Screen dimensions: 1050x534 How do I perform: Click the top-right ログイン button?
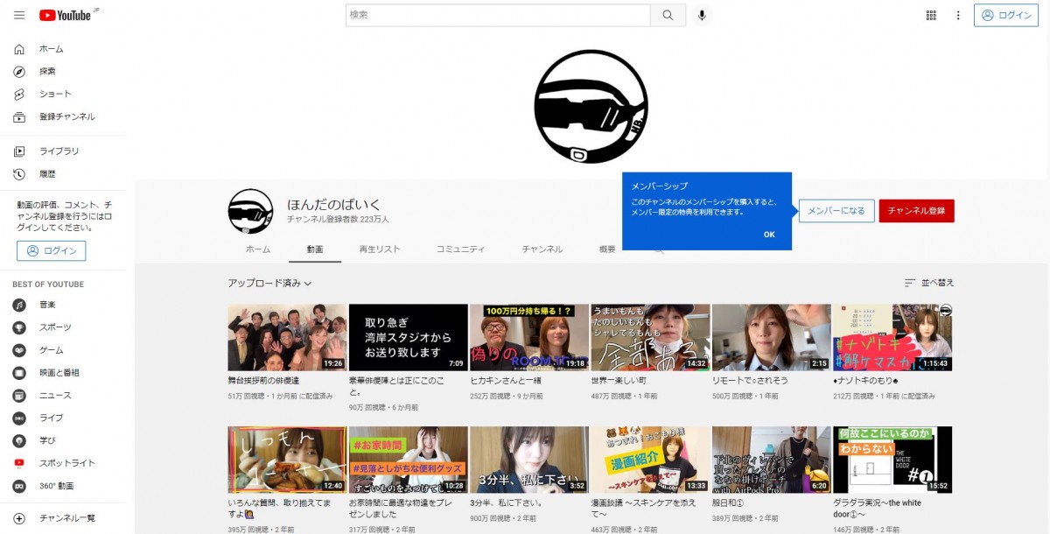pyautogui.click(x=1006, y=15)
